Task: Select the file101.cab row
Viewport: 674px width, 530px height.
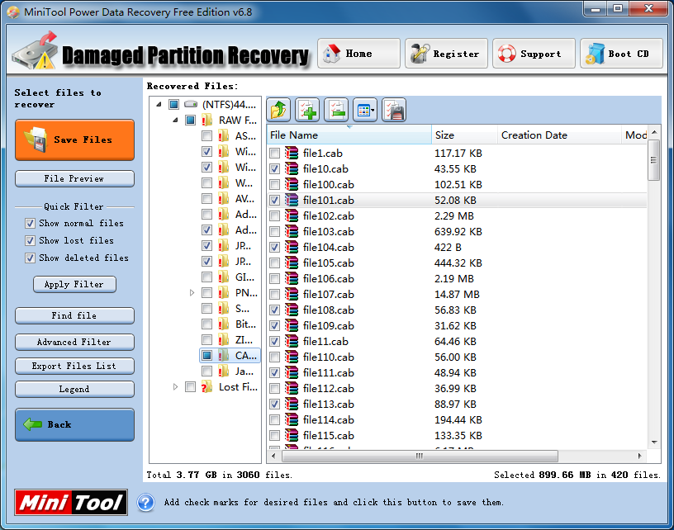Action: pyautogui.click(x=457, y=200)
